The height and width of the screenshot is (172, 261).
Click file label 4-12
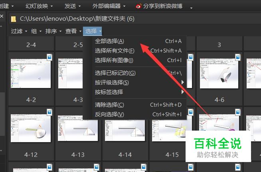(x=31, y=155)
